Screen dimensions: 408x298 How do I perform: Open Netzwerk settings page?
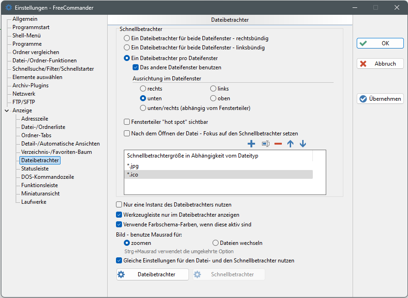[24, 94]
